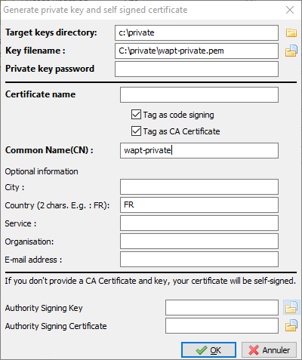Click the "Tag as code signing" label text
This screenshot has width=302, height=360.
tap(179, 115)
